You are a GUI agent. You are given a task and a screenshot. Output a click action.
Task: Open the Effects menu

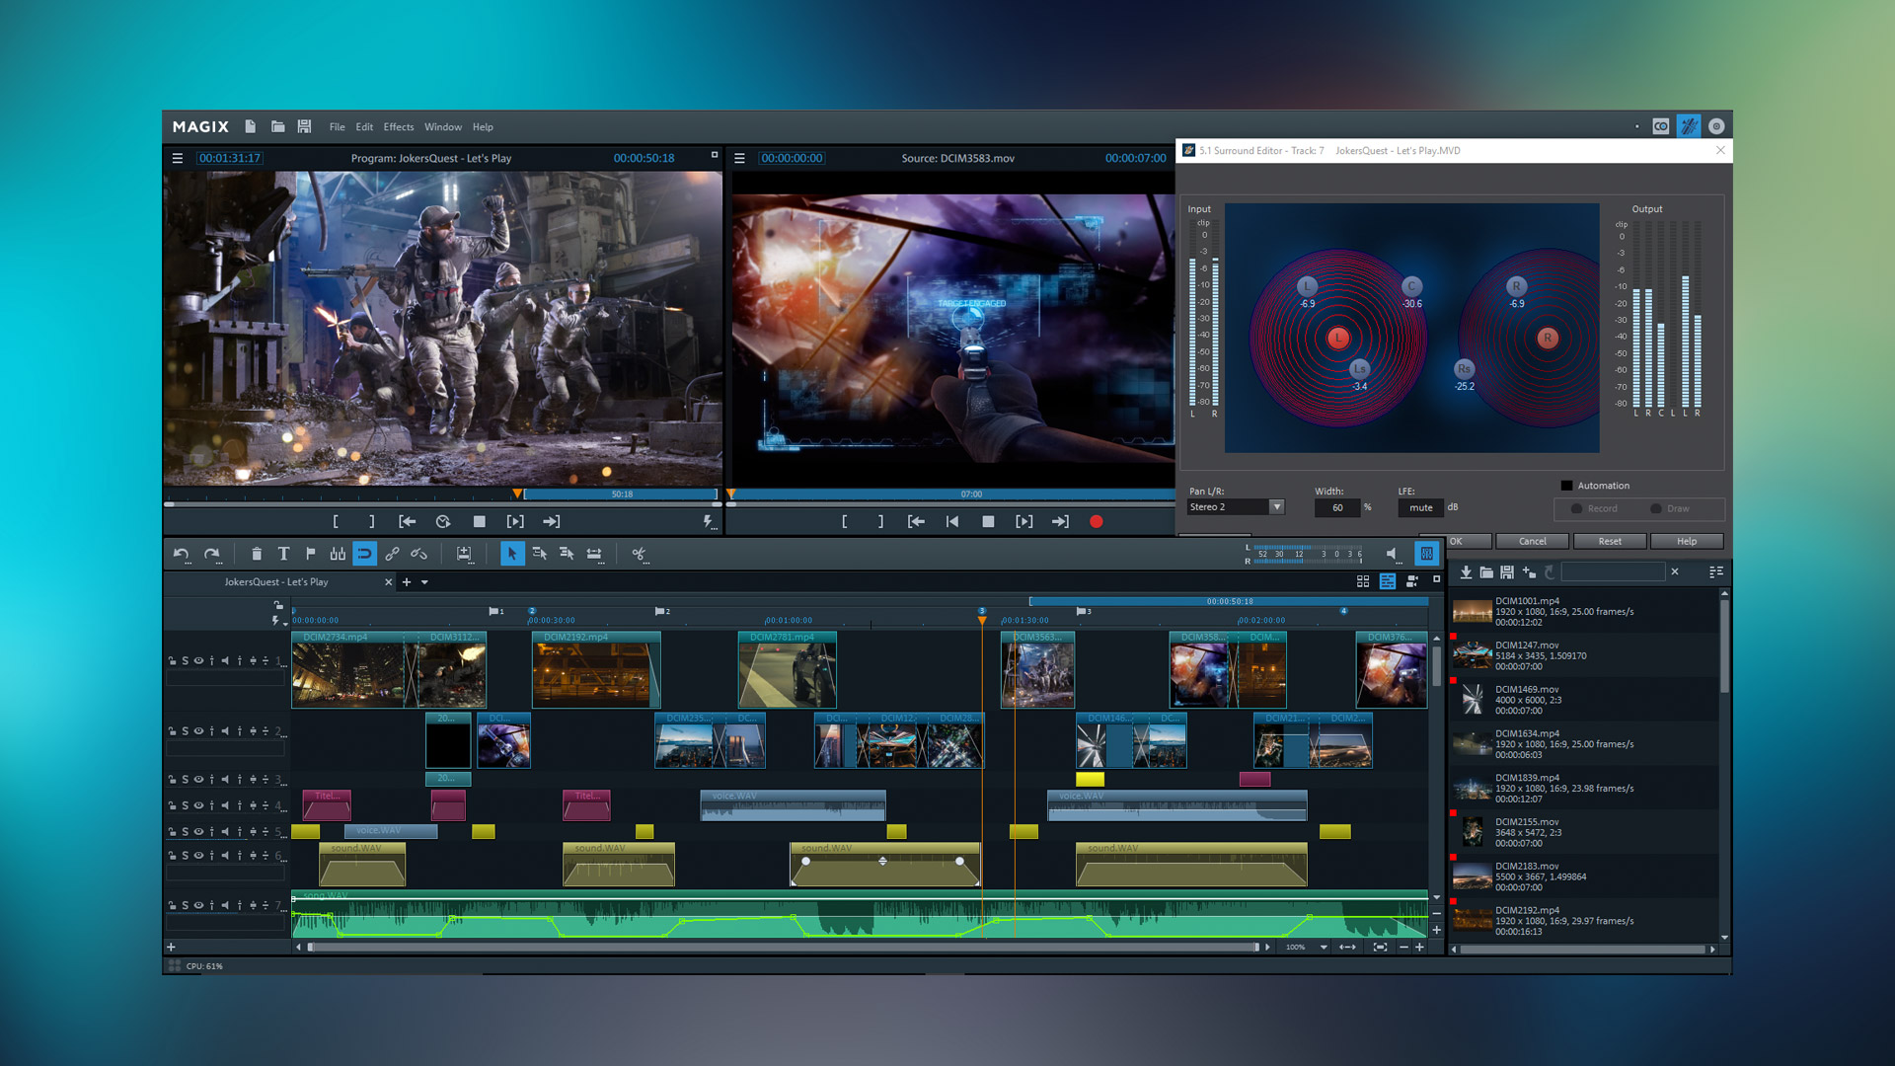(x=398, y=126)
